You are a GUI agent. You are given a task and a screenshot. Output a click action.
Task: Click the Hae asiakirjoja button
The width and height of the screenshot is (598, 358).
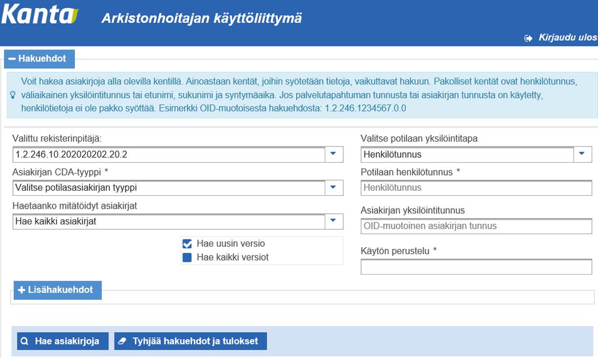point(62,341)
